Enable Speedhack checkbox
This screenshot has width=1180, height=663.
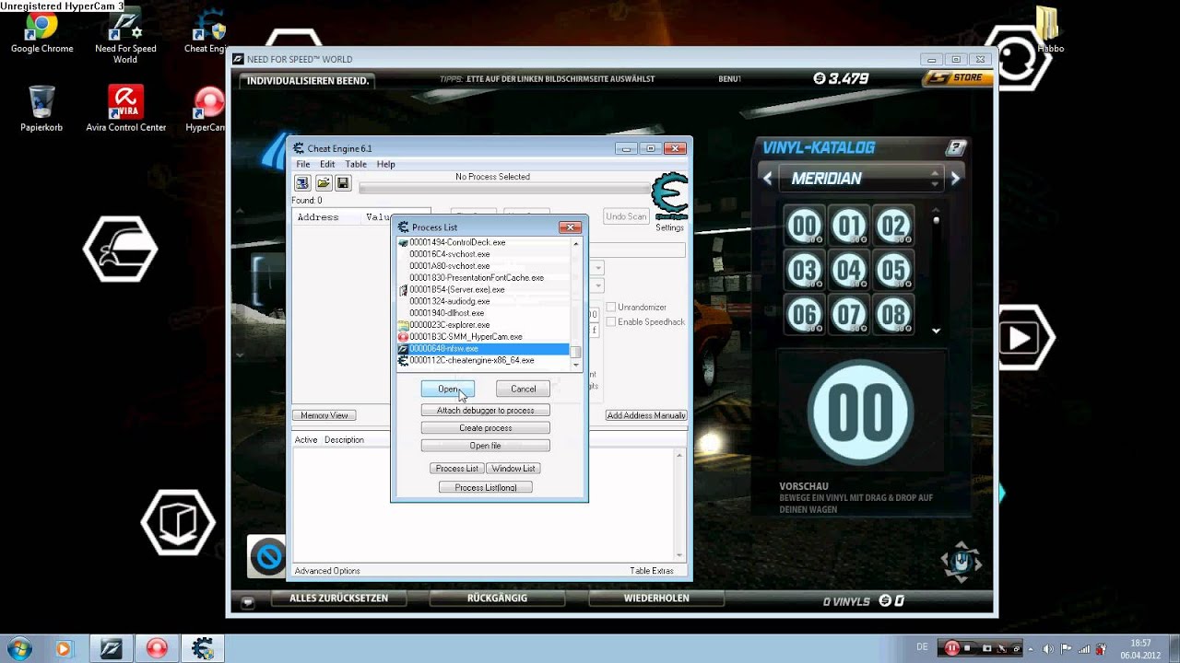[610, 322]
